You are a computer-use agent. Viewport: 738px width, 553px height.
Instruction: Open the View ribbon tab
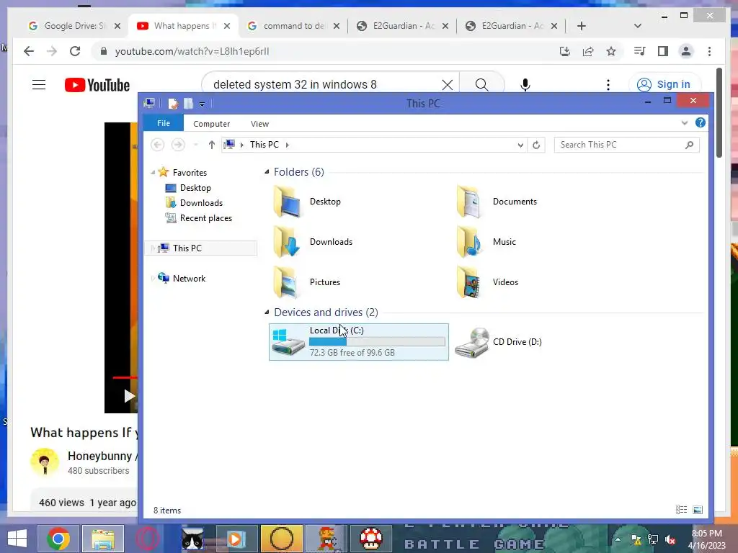point(259,124)
